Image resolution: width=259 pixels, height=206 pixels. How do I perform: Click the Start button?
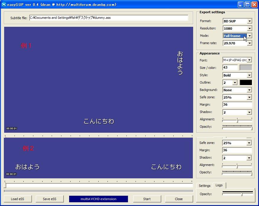[147, 199]
